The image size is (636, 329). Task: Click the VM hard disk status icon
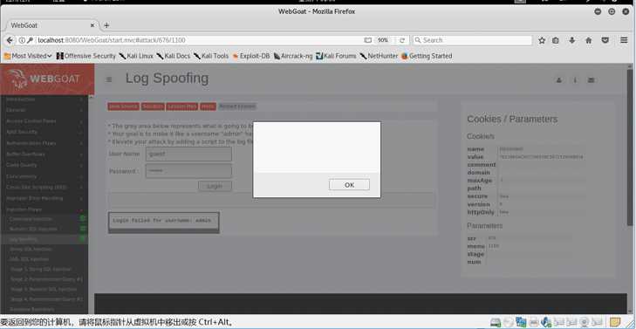[496, 323]
